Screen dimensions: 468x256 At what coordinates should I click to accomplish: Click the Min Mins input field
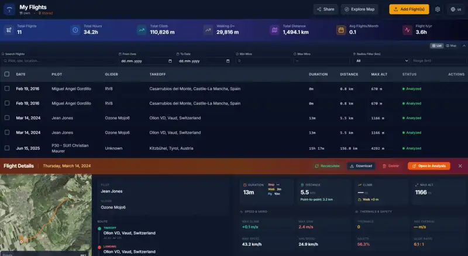(x=263, y=61)
